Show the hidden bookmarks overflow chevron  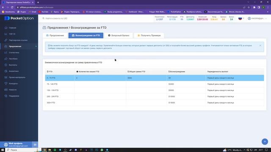pyautogui.click(x=268, y=12)
